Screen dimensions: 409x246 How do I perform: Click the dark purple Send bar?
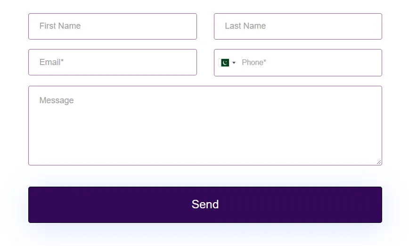(205, 205)
